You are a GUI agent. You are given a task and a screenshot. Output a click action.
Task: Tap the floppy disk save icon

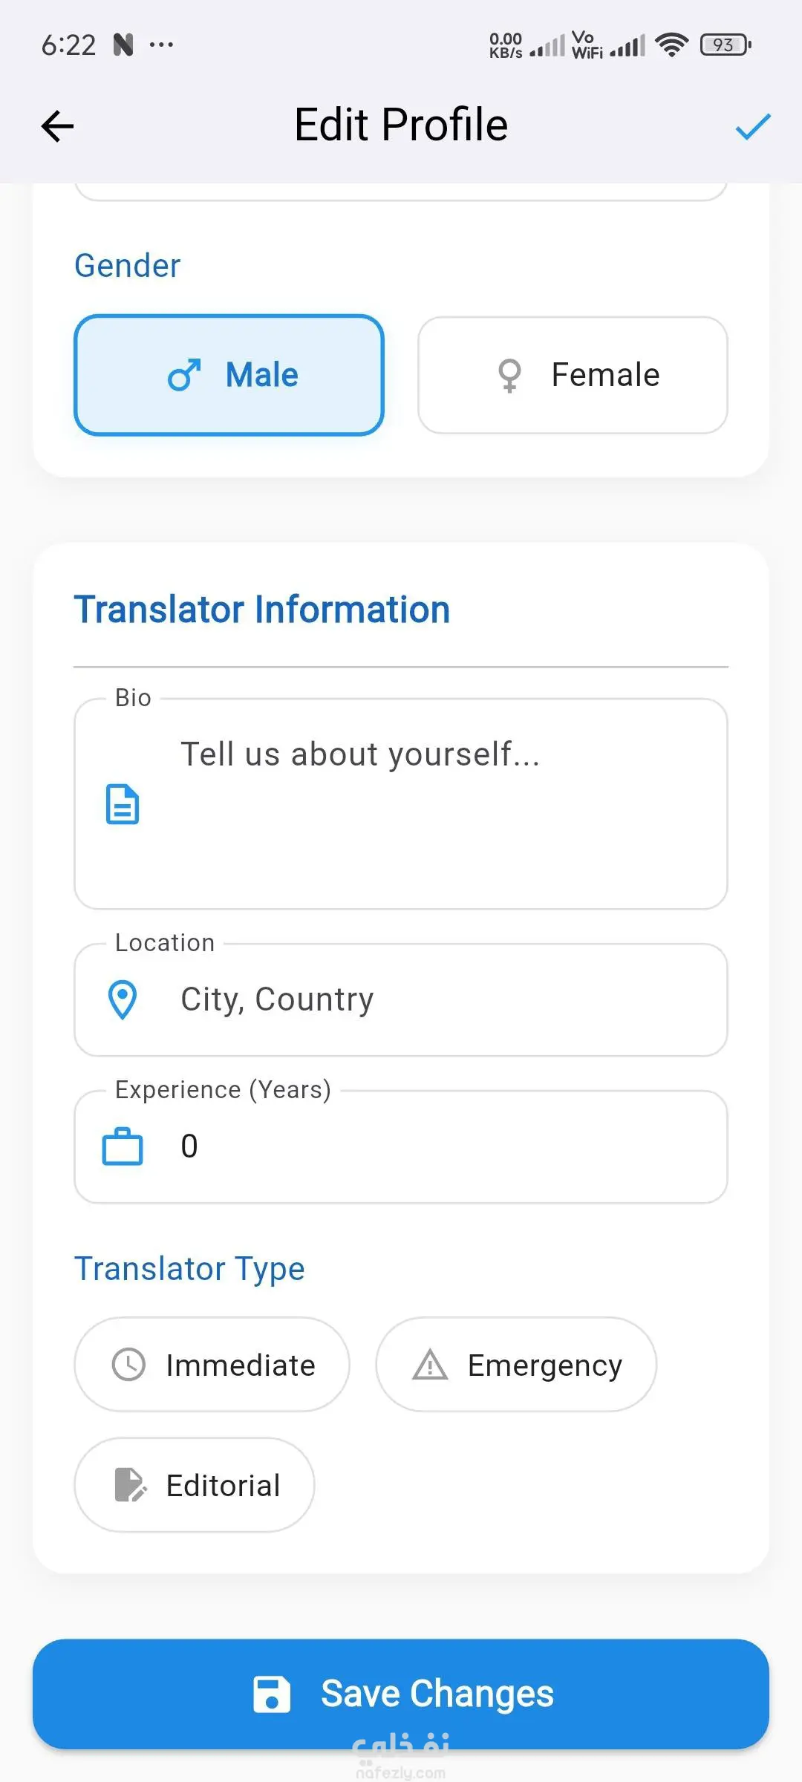pyautogui.click(x=271, y=1694)
